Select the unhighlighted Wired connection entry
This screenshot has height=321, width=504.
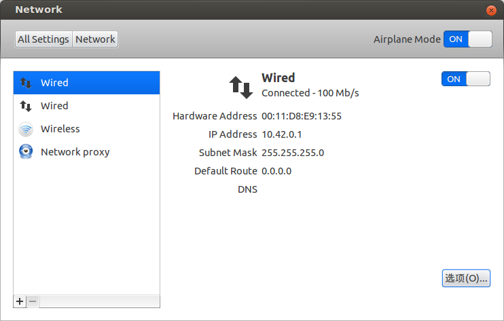click(x=54, y=106)
